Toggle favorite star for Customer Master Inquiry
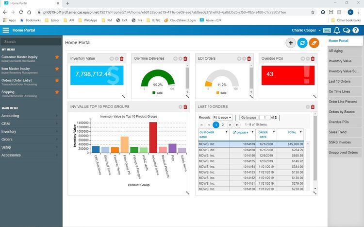 pyautogui.click(x=57, y=57)
